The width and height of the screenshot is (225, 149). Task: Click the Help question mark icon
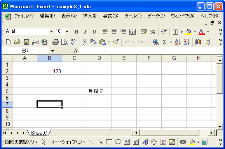pyautogui.click(x=208, y=42)
